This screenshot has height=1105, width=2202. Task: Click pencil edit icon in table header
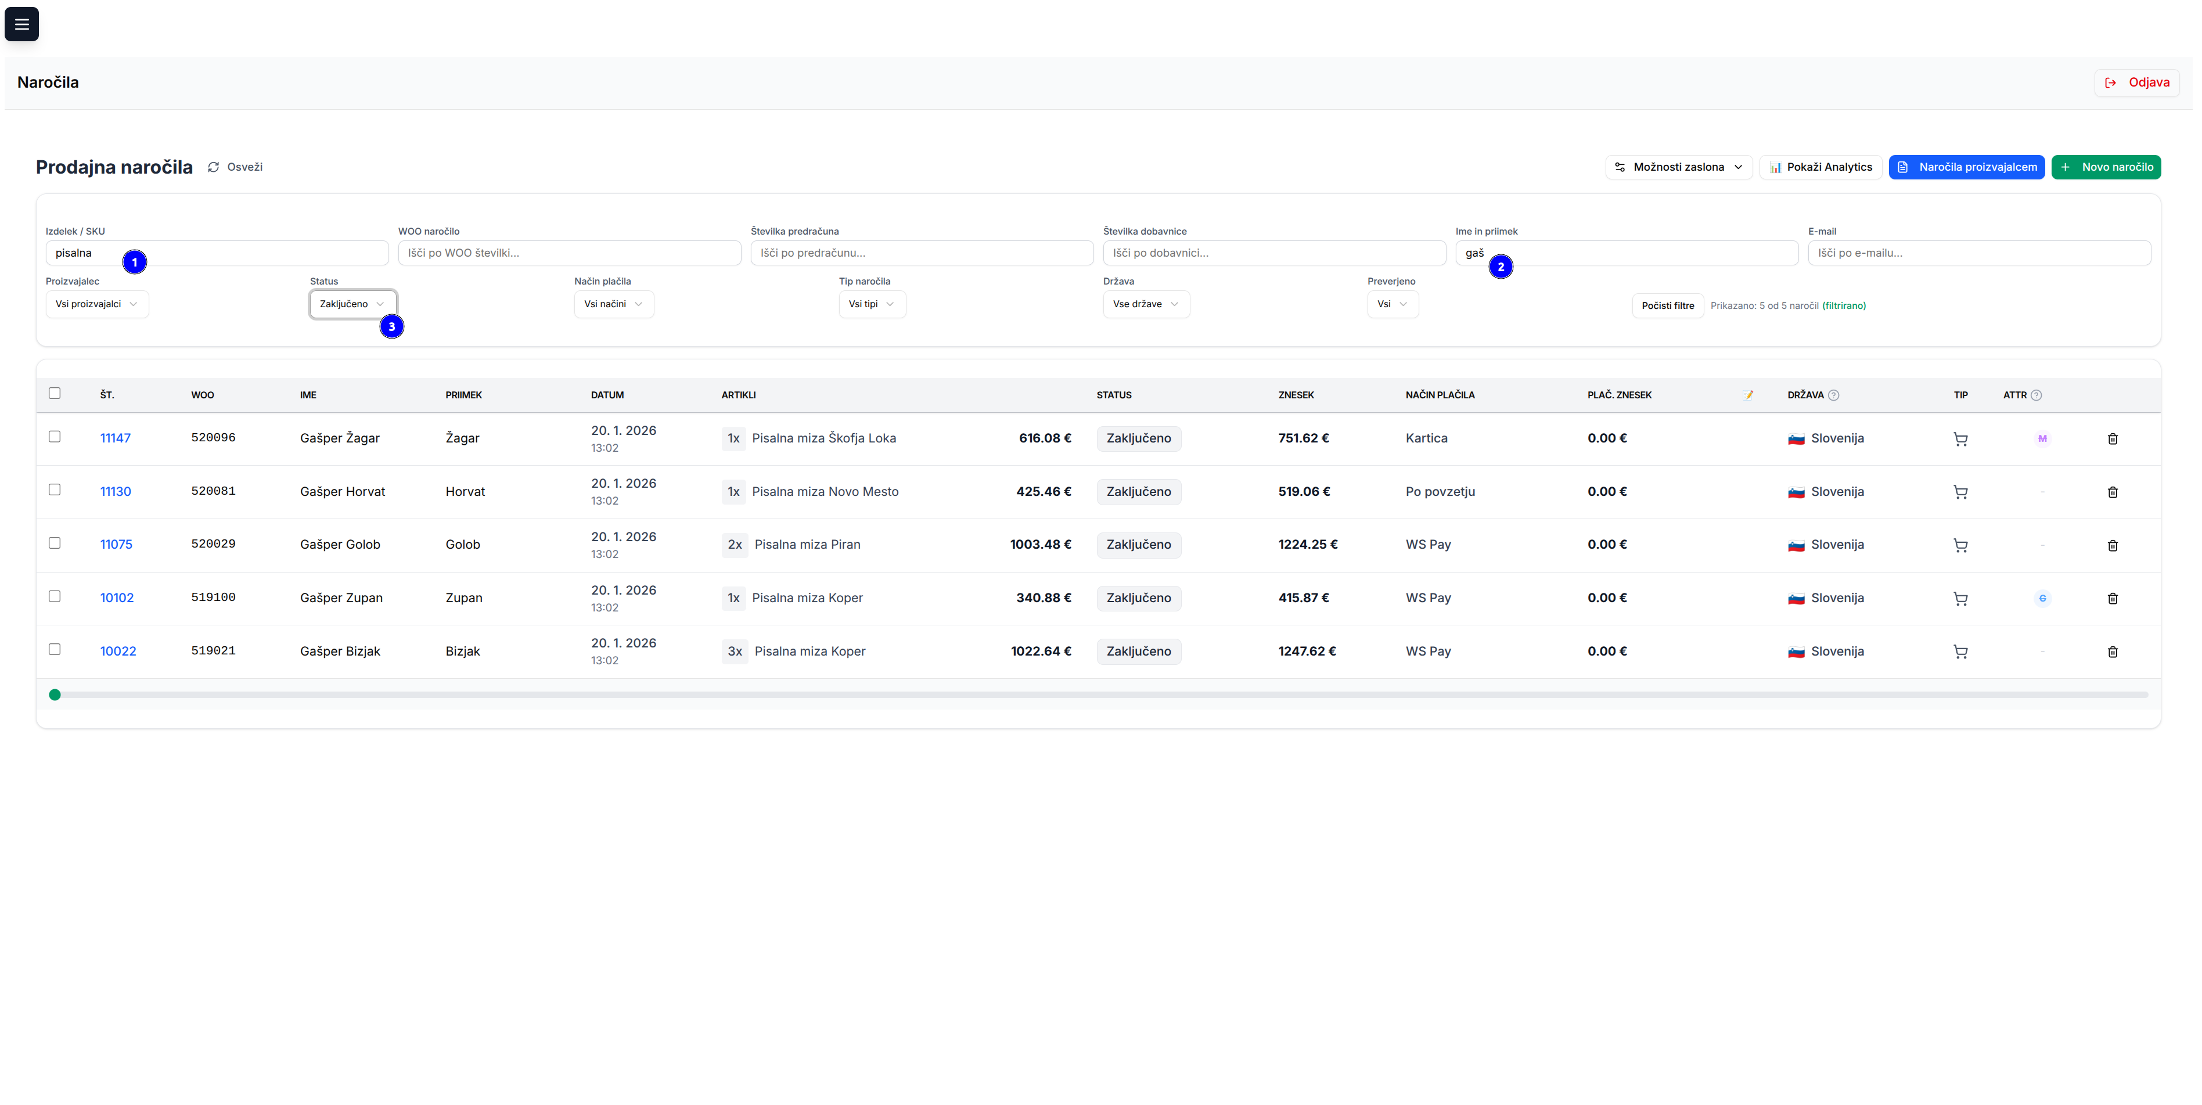(x=1749, y=395)
